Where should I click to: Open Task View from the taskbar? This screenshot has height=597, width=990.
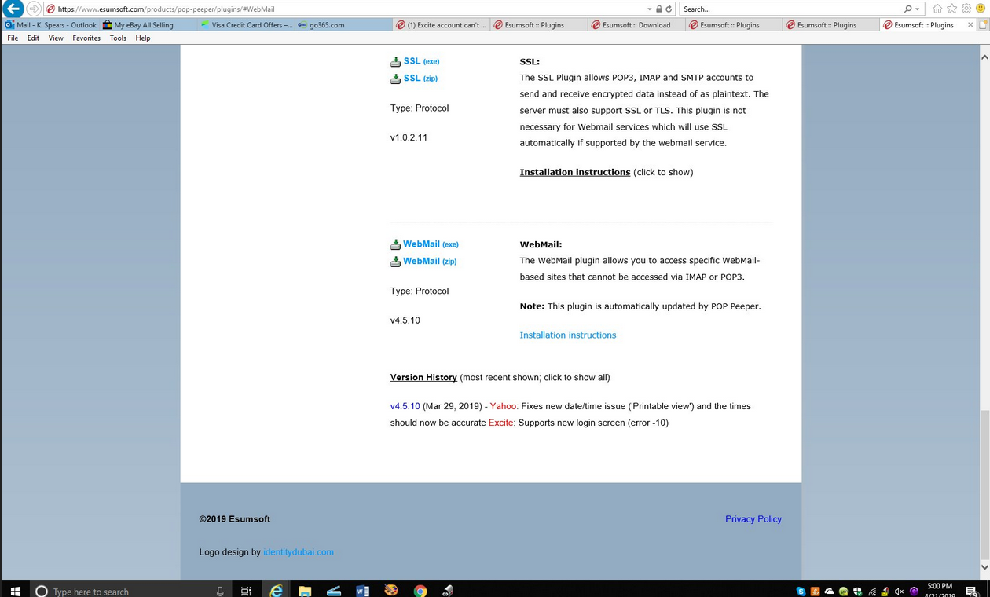[x=246, y=591]
